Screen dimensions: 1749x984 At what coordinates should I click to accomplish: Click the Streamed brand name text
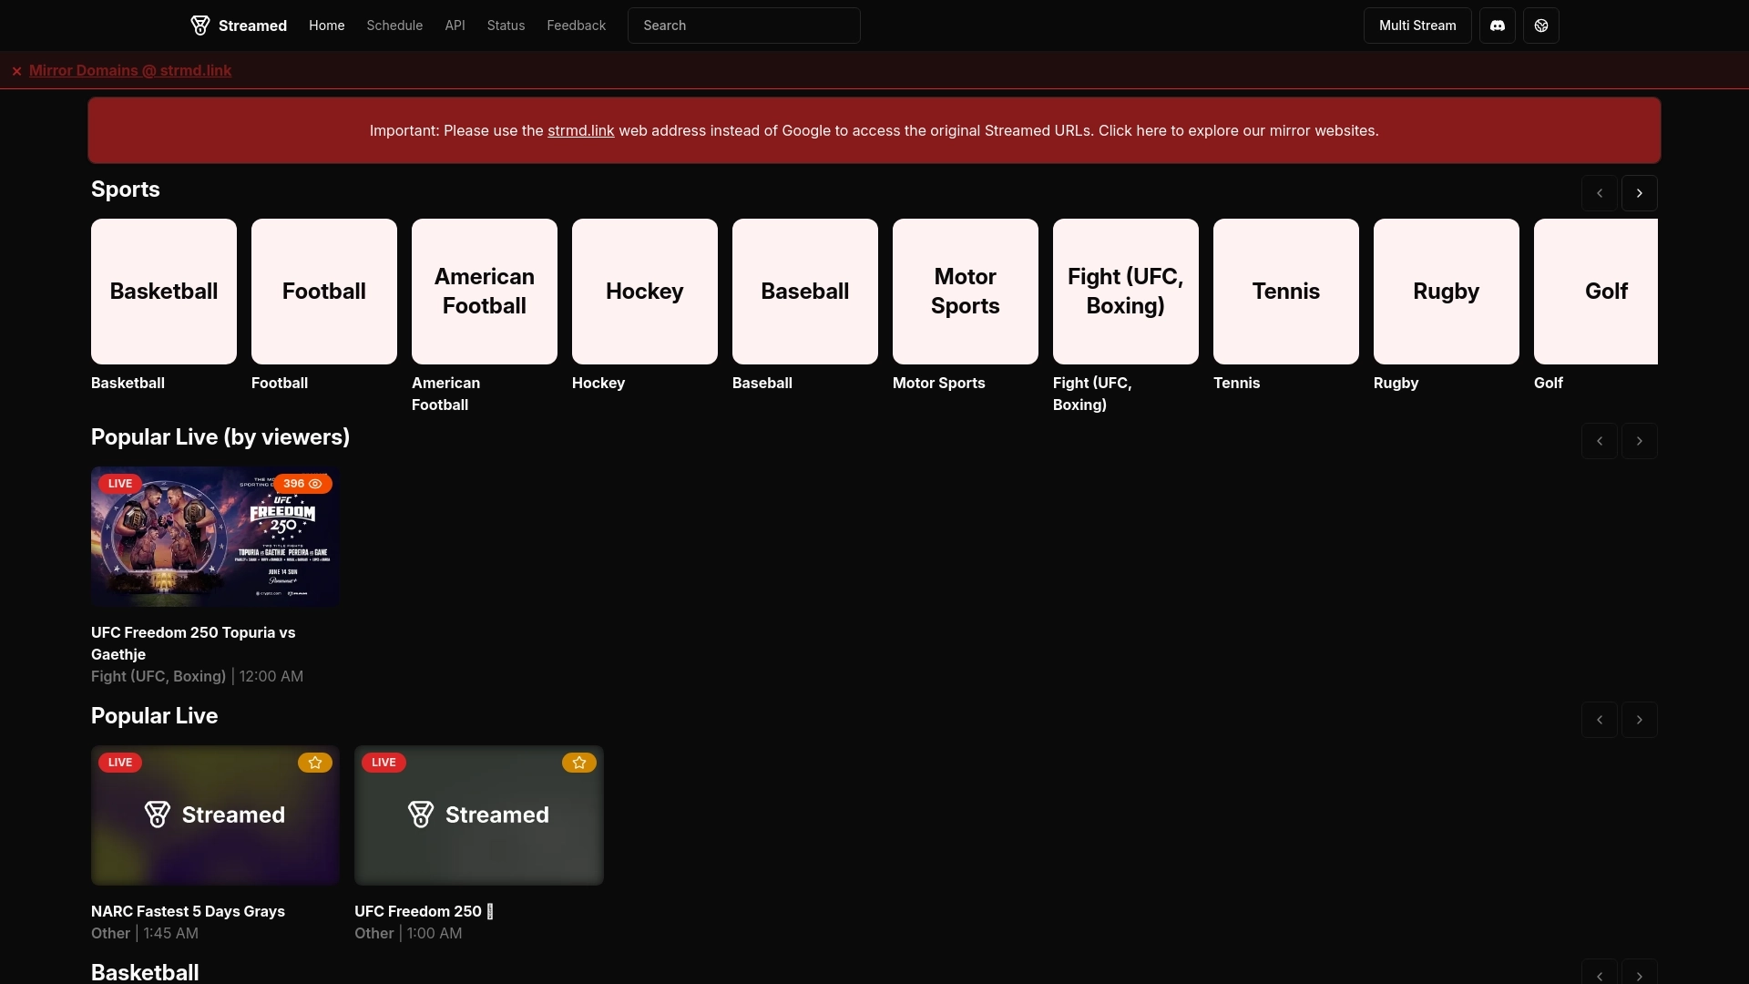252,26
